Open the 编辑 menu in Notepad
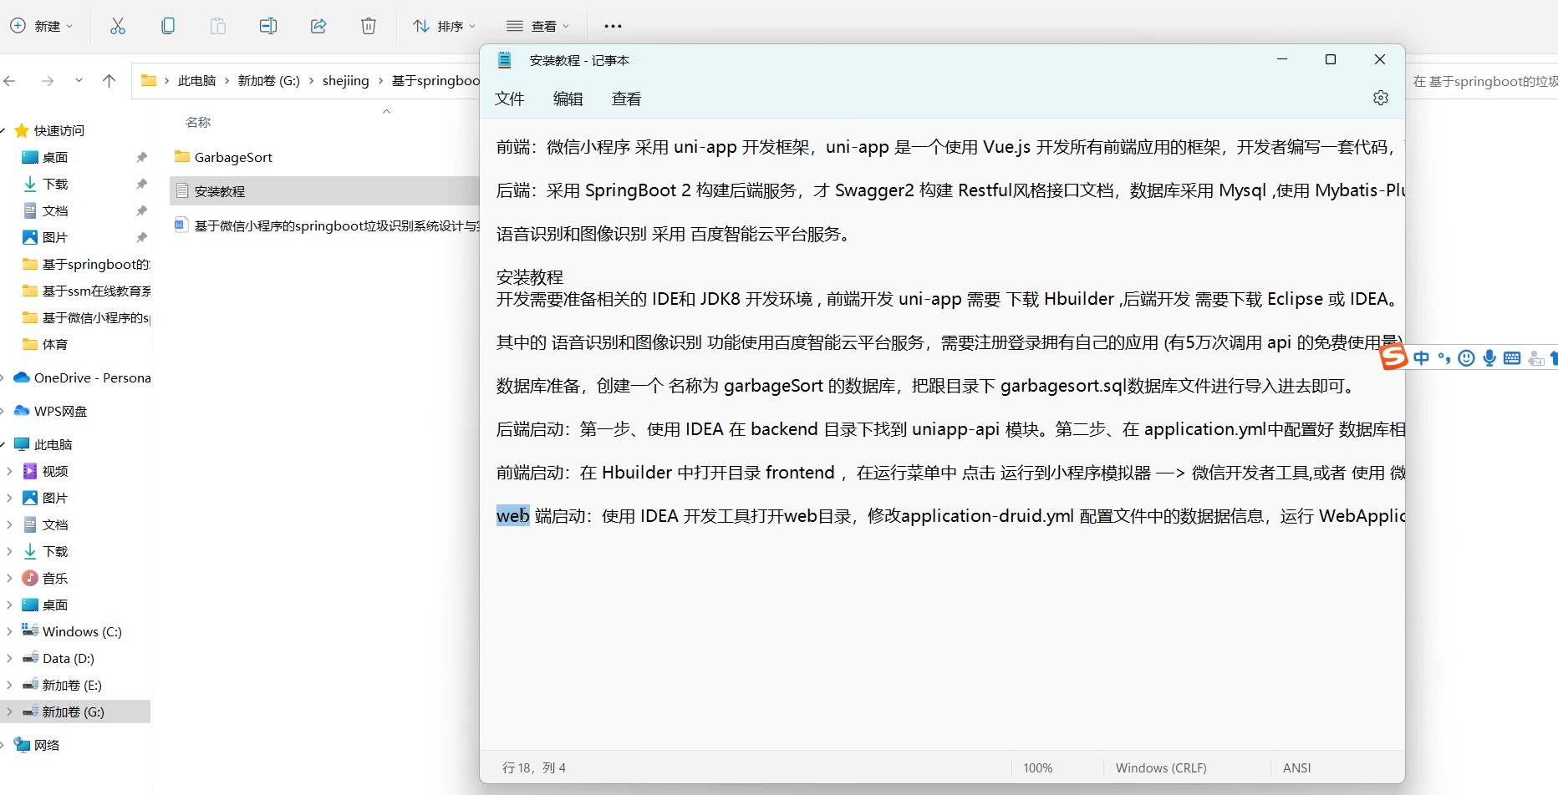 tap(568, 99)
